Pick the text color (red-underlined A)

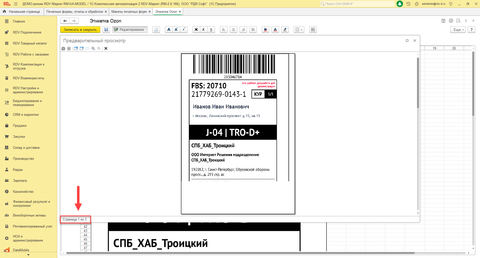coord(275,29)
